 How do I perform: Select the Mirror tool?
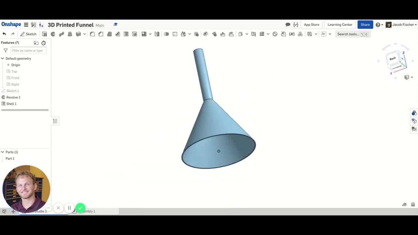157,34
